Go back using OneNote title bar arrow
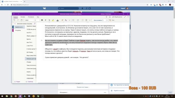 (14, 14)
